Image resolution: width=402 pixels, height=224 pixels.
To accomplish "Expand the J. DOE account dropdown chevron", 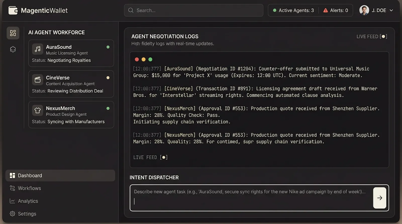I will click(x=391, y=10).
